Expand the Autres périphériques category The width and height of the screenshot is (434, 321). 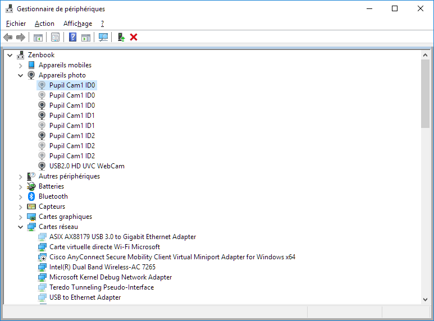[20, 177]
